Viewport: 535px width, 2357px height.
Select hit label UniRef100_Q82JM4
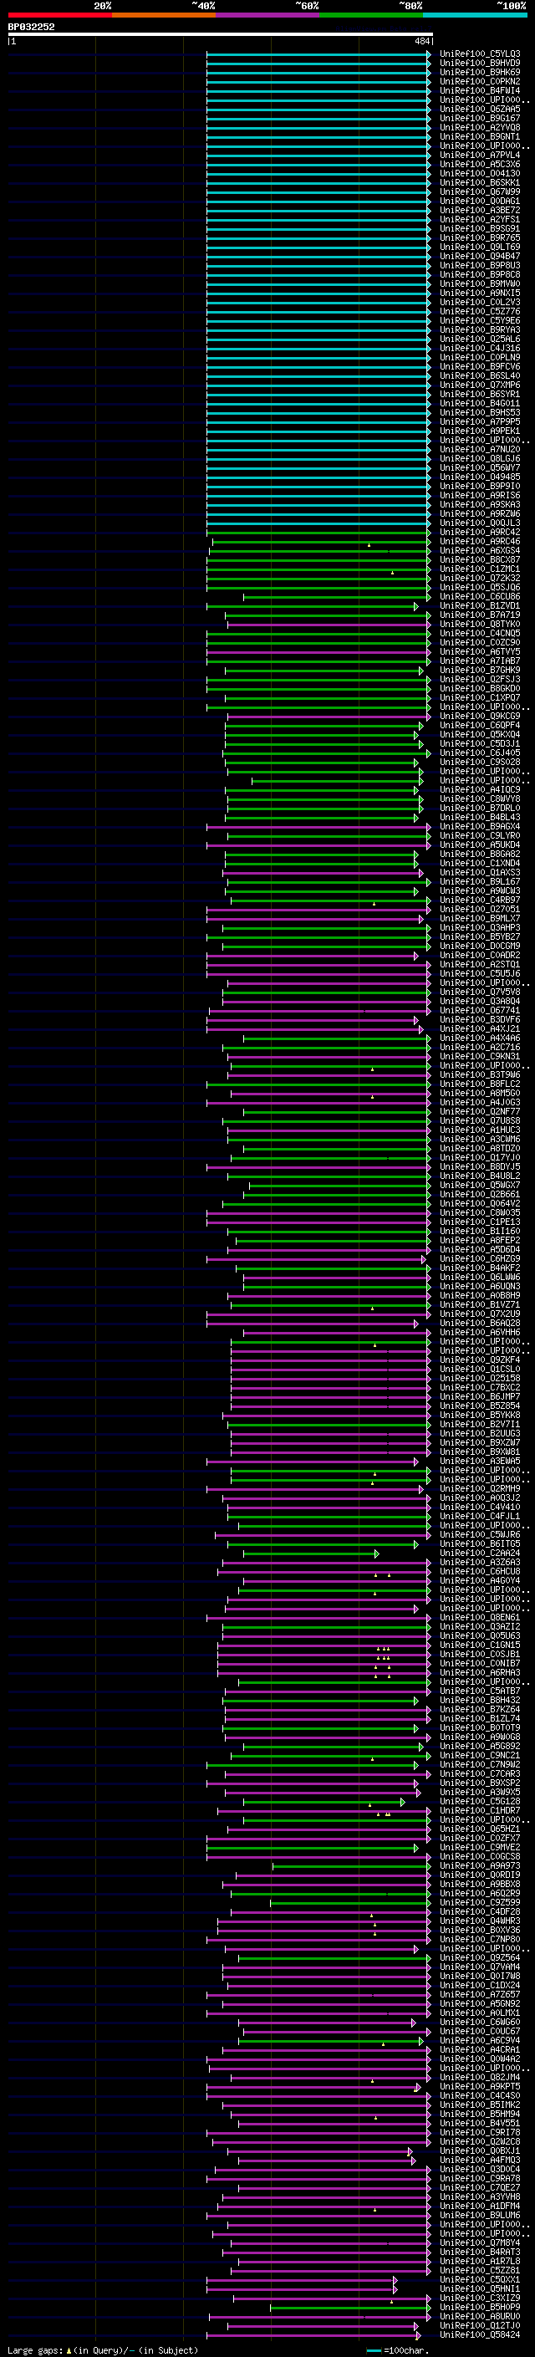[480, 2077]
